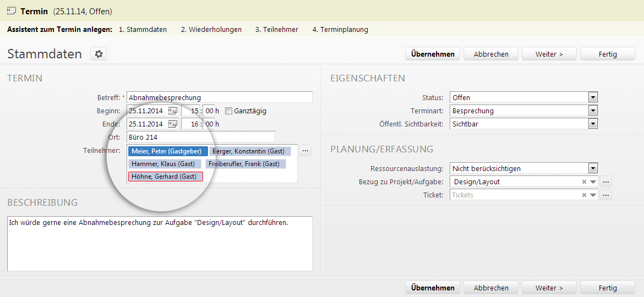Click the Termin calendar icon in title bar
This screenshot has width=644, height=297.
(12, 11)
